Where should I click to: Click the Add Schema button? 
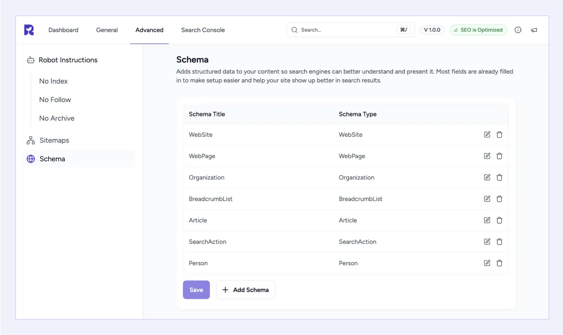coord(245,290)
